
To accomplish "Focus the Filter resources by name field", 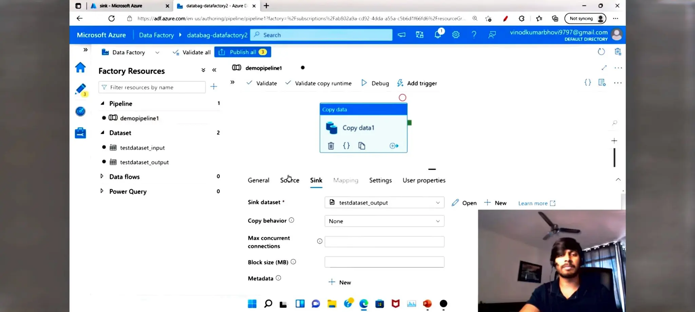I will 152,87.
